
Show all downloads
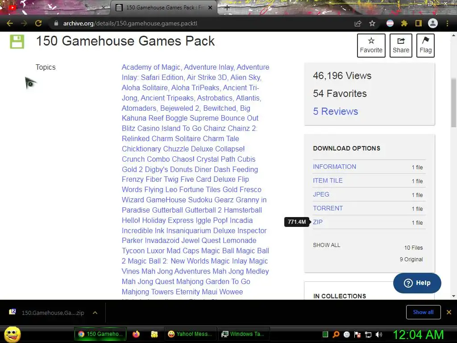(423, 312)
